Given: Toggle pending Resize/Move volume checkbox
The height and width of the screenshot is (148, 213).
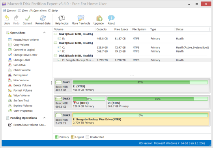Looking at the screenshot, I should click(x=10, y=125).
